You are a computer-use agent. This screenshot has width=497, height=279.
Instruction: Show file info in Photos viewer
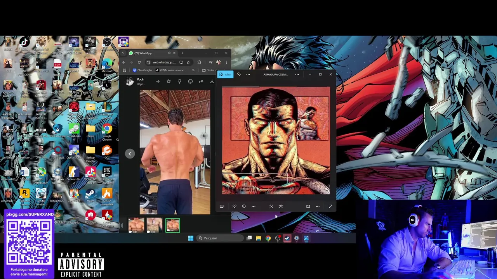[244, 207]
